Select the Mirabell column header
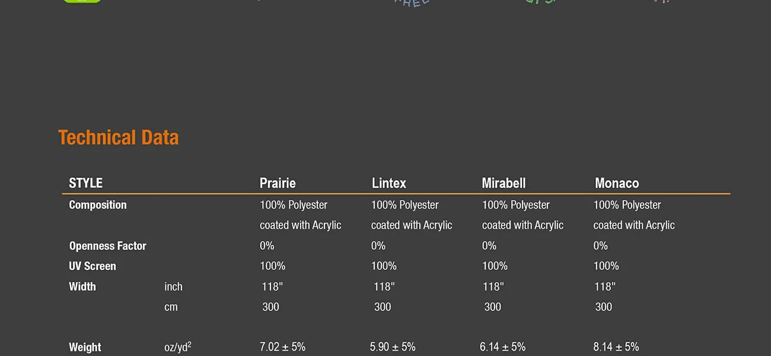Viewport: 771px width, 356px height. tap(504, 183)
